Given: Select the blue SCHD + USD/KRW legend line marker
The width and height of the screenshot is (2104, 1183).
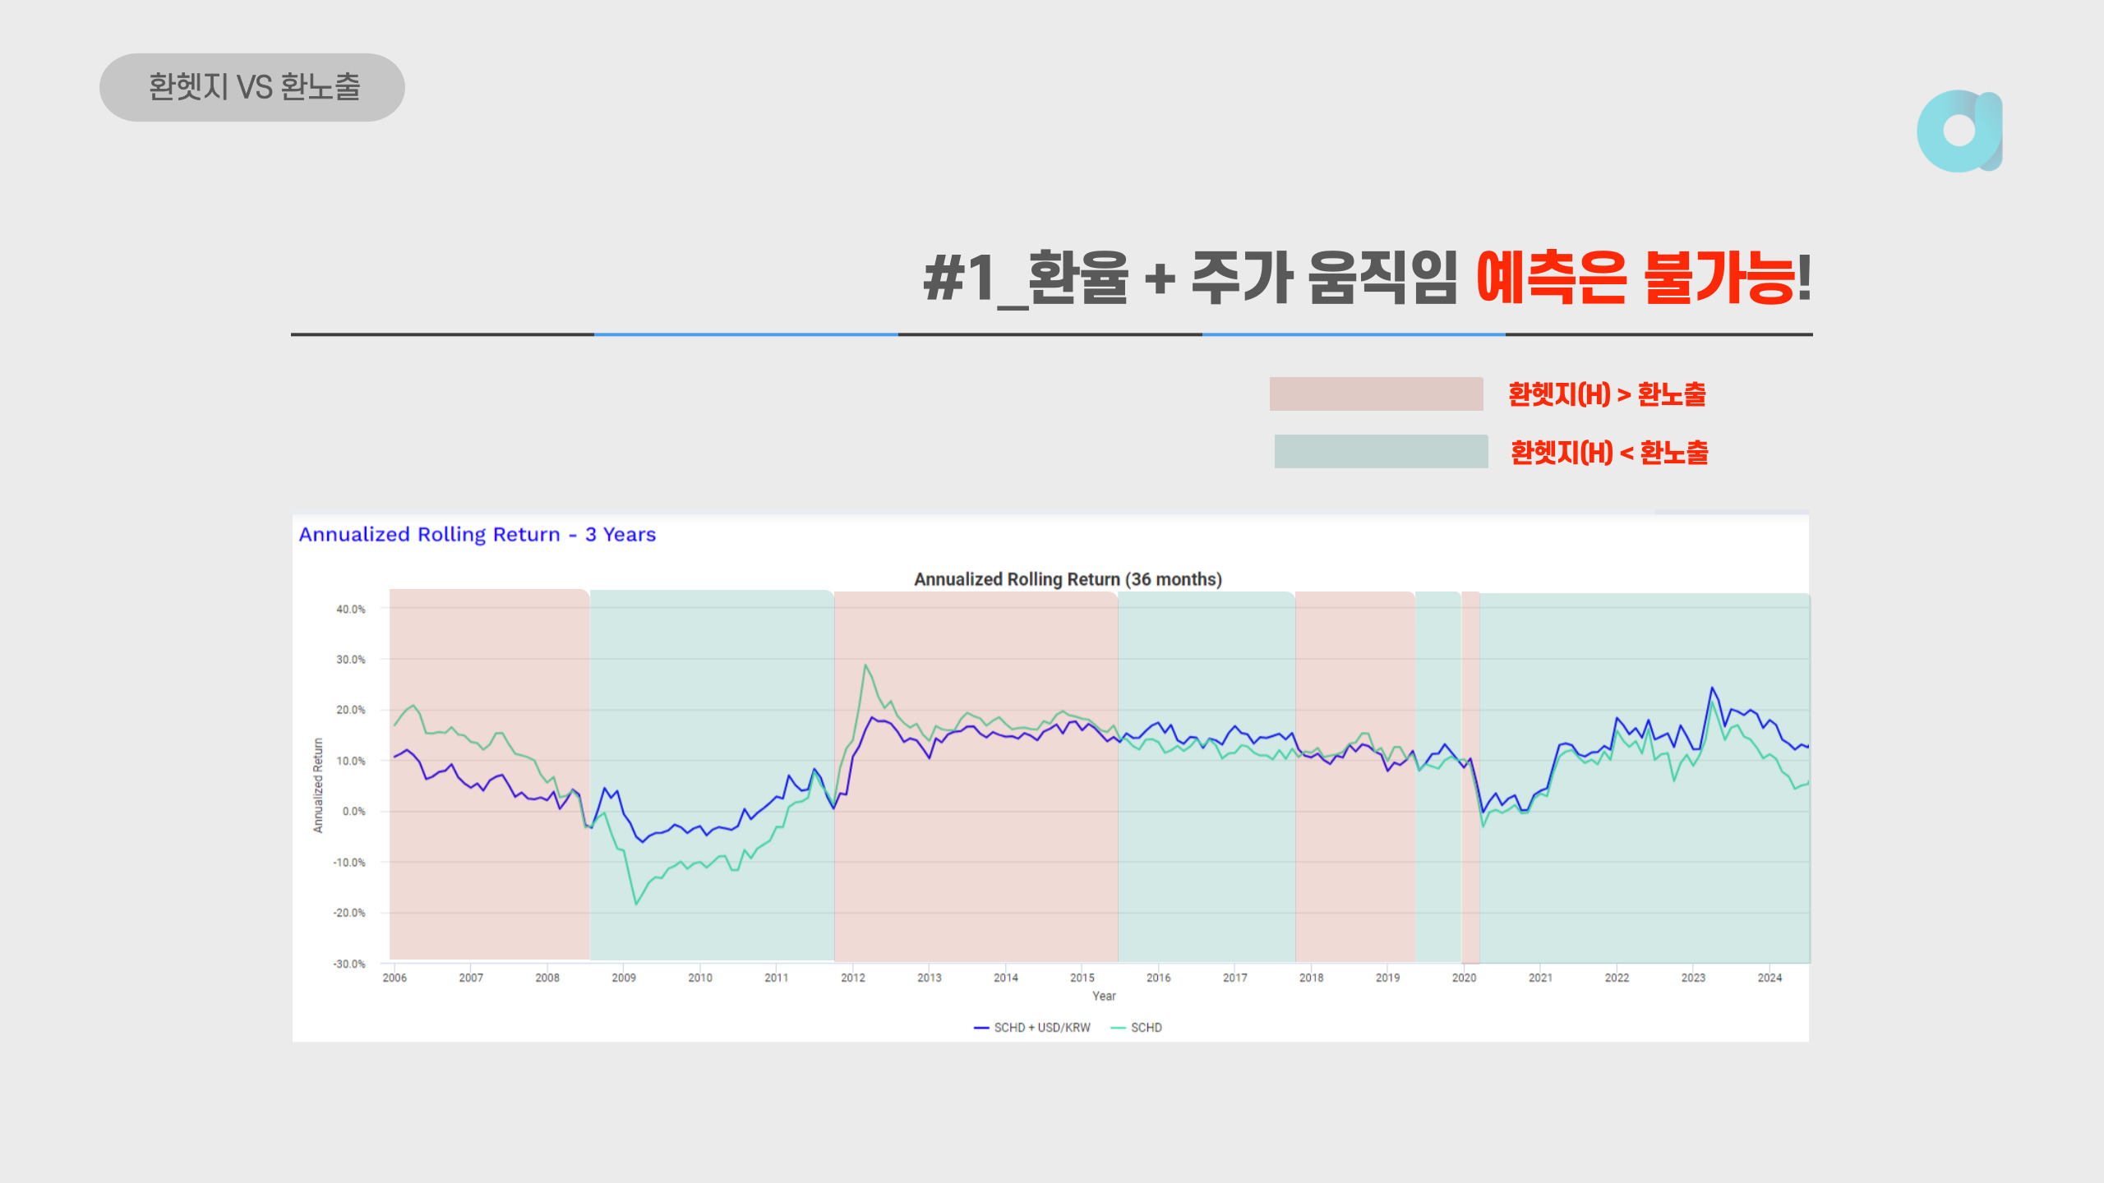Looking at the screenshot, I should pyautogui.click(x=980, y=1027).
